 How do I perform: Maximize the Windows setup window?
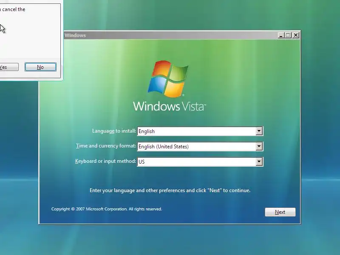[288, 35]
